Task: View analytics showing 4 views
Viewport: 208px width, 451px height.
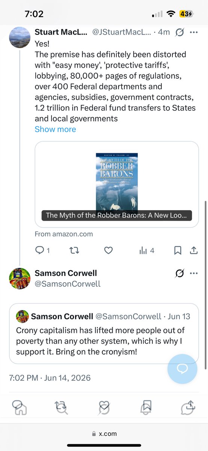Action: point(147,250)
